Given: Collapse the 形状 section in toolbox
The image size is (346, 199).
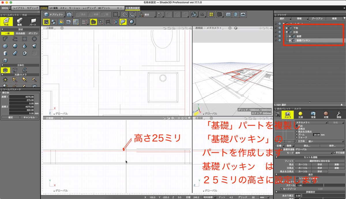Looking at the screenshot, I should pos(2,29).
